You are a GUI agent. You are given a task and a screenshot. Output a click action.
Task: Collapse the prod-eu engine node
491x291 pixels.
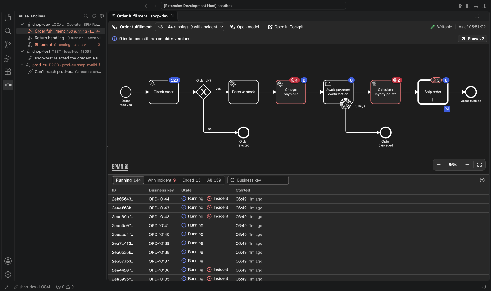pyautogui.click(x=22, y=65)
